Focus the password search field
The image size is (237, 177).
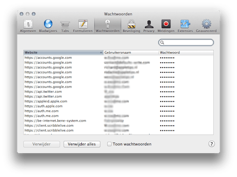click(186, 43)
